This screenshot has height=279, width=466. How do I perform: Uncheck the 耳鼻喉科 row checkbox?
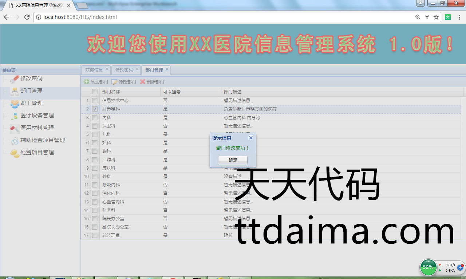tap(95, 109)
